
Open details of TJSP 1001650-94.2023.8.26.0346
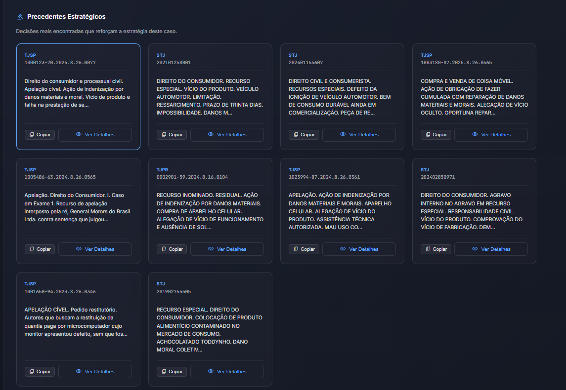95,372
